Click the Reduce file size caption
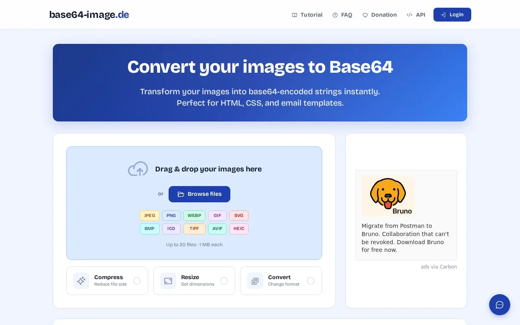This screenshot has width=520, height=325. click(110, 284)
